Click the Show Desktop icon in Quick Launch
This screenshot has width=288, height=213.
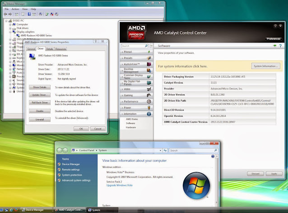(2, 210)
